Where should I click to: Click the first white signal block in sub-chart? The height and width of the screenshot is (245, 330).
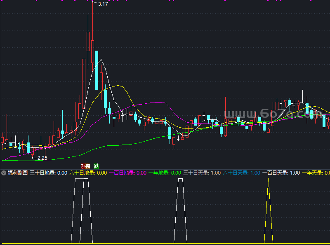tap(82, 210)
